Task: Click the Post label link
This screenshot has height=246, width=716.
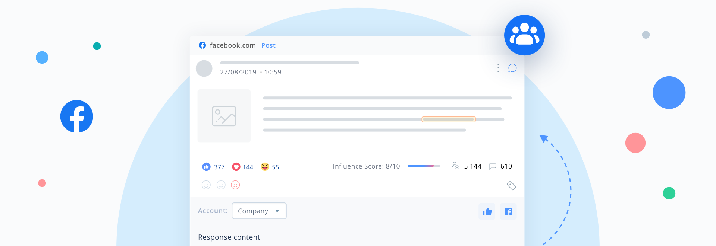Action: pos(268,45)
